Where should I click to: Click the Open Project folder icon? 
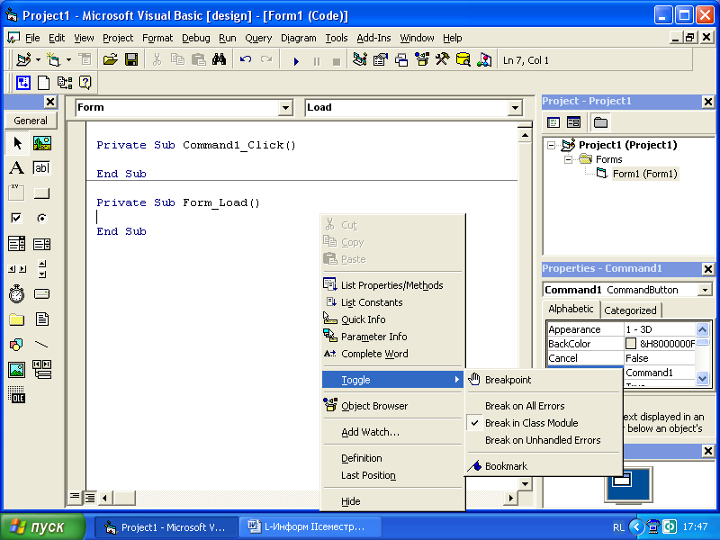tap(110, 59)
